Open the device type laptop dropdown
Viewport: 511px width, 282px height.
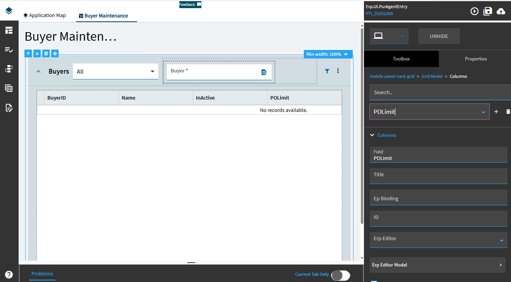pos(389,36)
